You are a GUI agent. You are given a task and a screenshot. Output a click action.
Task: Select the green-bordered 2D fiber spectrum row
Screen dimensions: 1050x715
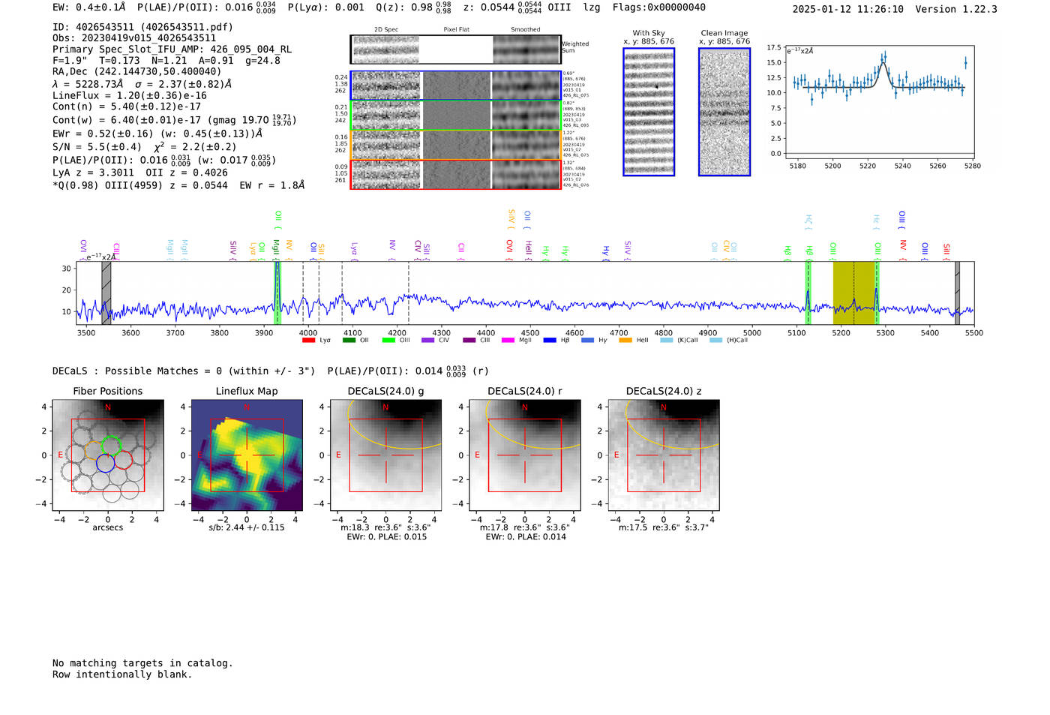[x=455, y=116]
